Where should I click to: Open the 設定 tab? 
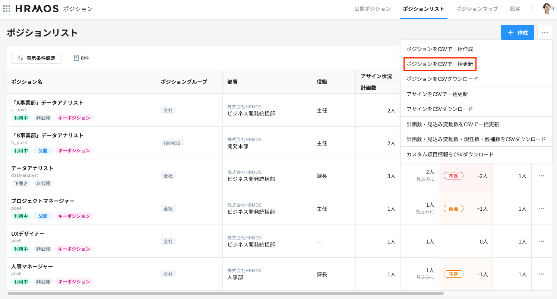pos(515,9)
